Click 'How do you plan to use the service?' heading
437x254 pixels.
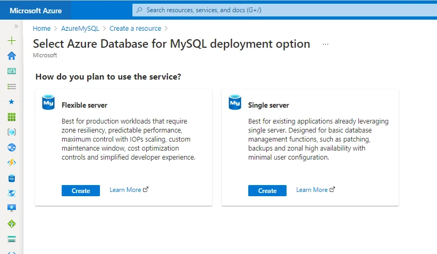pyautogui.click(x=108, y=77)
